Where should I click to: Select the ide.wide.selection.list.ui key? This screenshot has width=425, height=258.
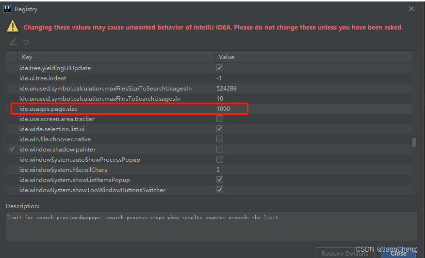52,129
